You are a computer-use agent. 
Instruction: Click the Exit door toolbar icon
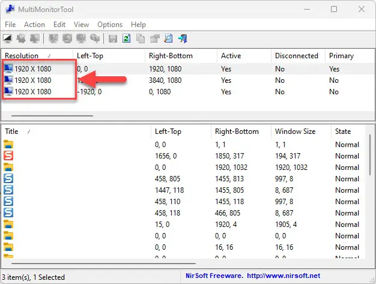[183, 39]
